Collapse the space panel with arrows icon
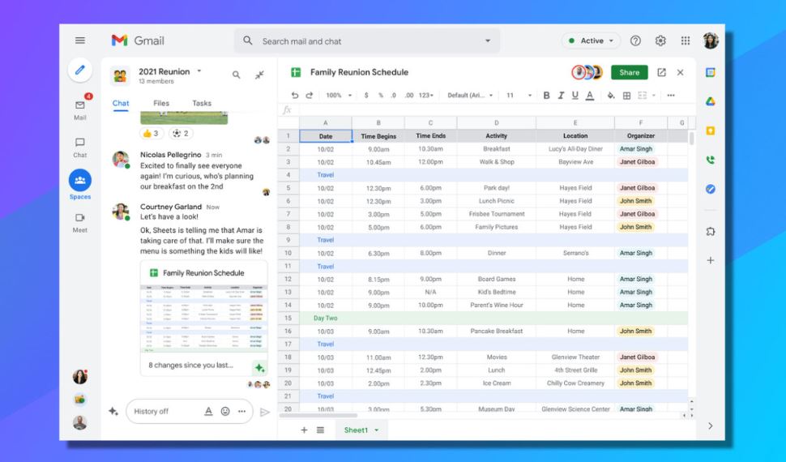 click(259, 75)
